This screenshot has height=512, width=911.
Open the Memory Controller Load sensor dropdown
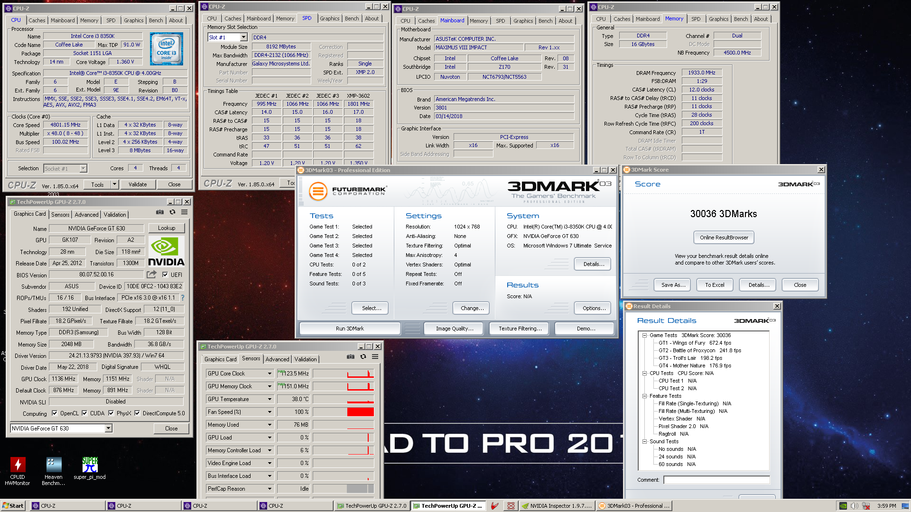[x=270, y=450]
